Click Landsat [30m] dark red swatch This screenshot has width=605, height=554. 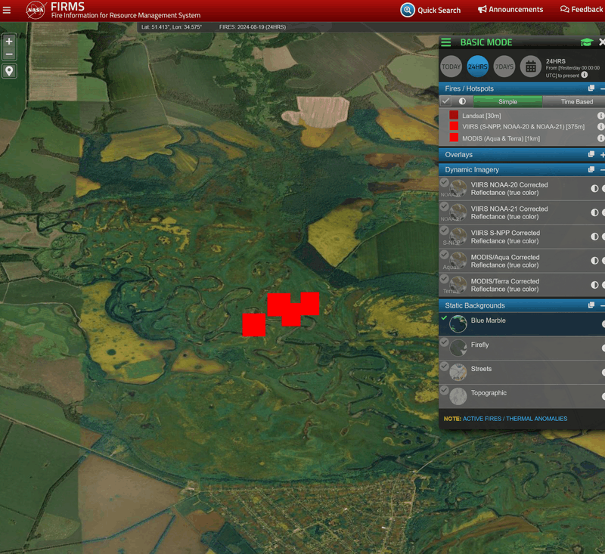pyautogui.click(x=454, y=115)
